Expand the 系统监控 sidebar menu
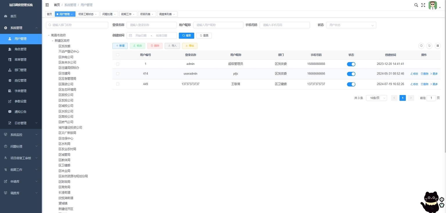This screenshot has width=446, height=213. click(21, 135)
